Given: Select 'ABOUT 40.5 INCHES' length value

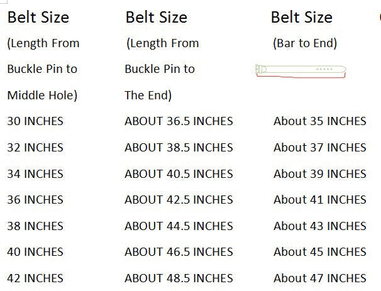Looking at the screenshot, I should pos(179,173).
